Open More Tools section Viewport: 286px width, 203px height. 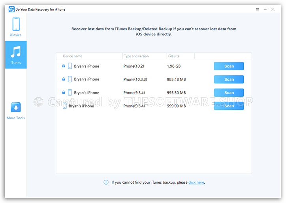tap(16, 111)
